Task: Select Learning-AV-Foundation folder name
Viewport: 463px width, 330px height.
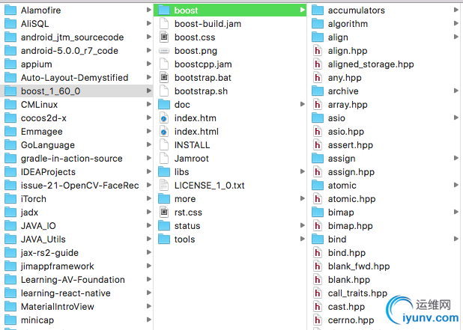Action: tap(73, 280)
